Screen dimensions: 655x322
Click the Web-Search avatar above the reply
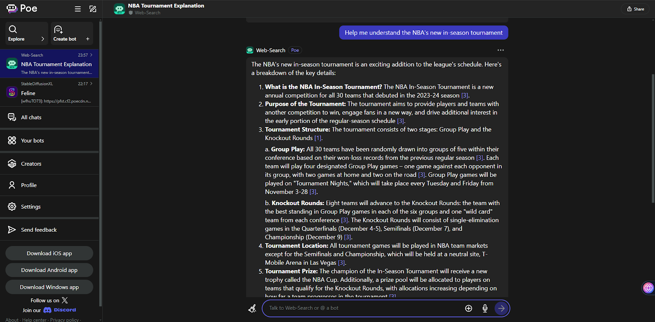click(x=250, y=50)
